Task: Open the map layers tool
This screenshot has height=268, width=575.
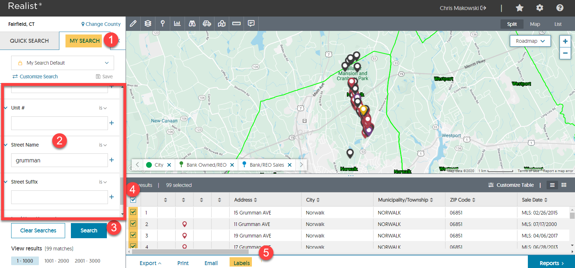Action: [x=148, y=24]
